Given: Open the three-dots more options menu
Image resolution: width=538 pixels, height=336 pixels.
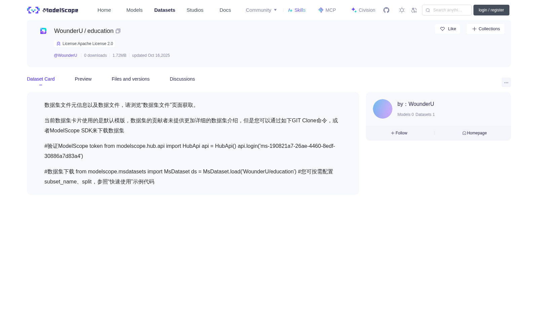Looking at the screenshot, I should pyautogui.click(x=506, y=82).
